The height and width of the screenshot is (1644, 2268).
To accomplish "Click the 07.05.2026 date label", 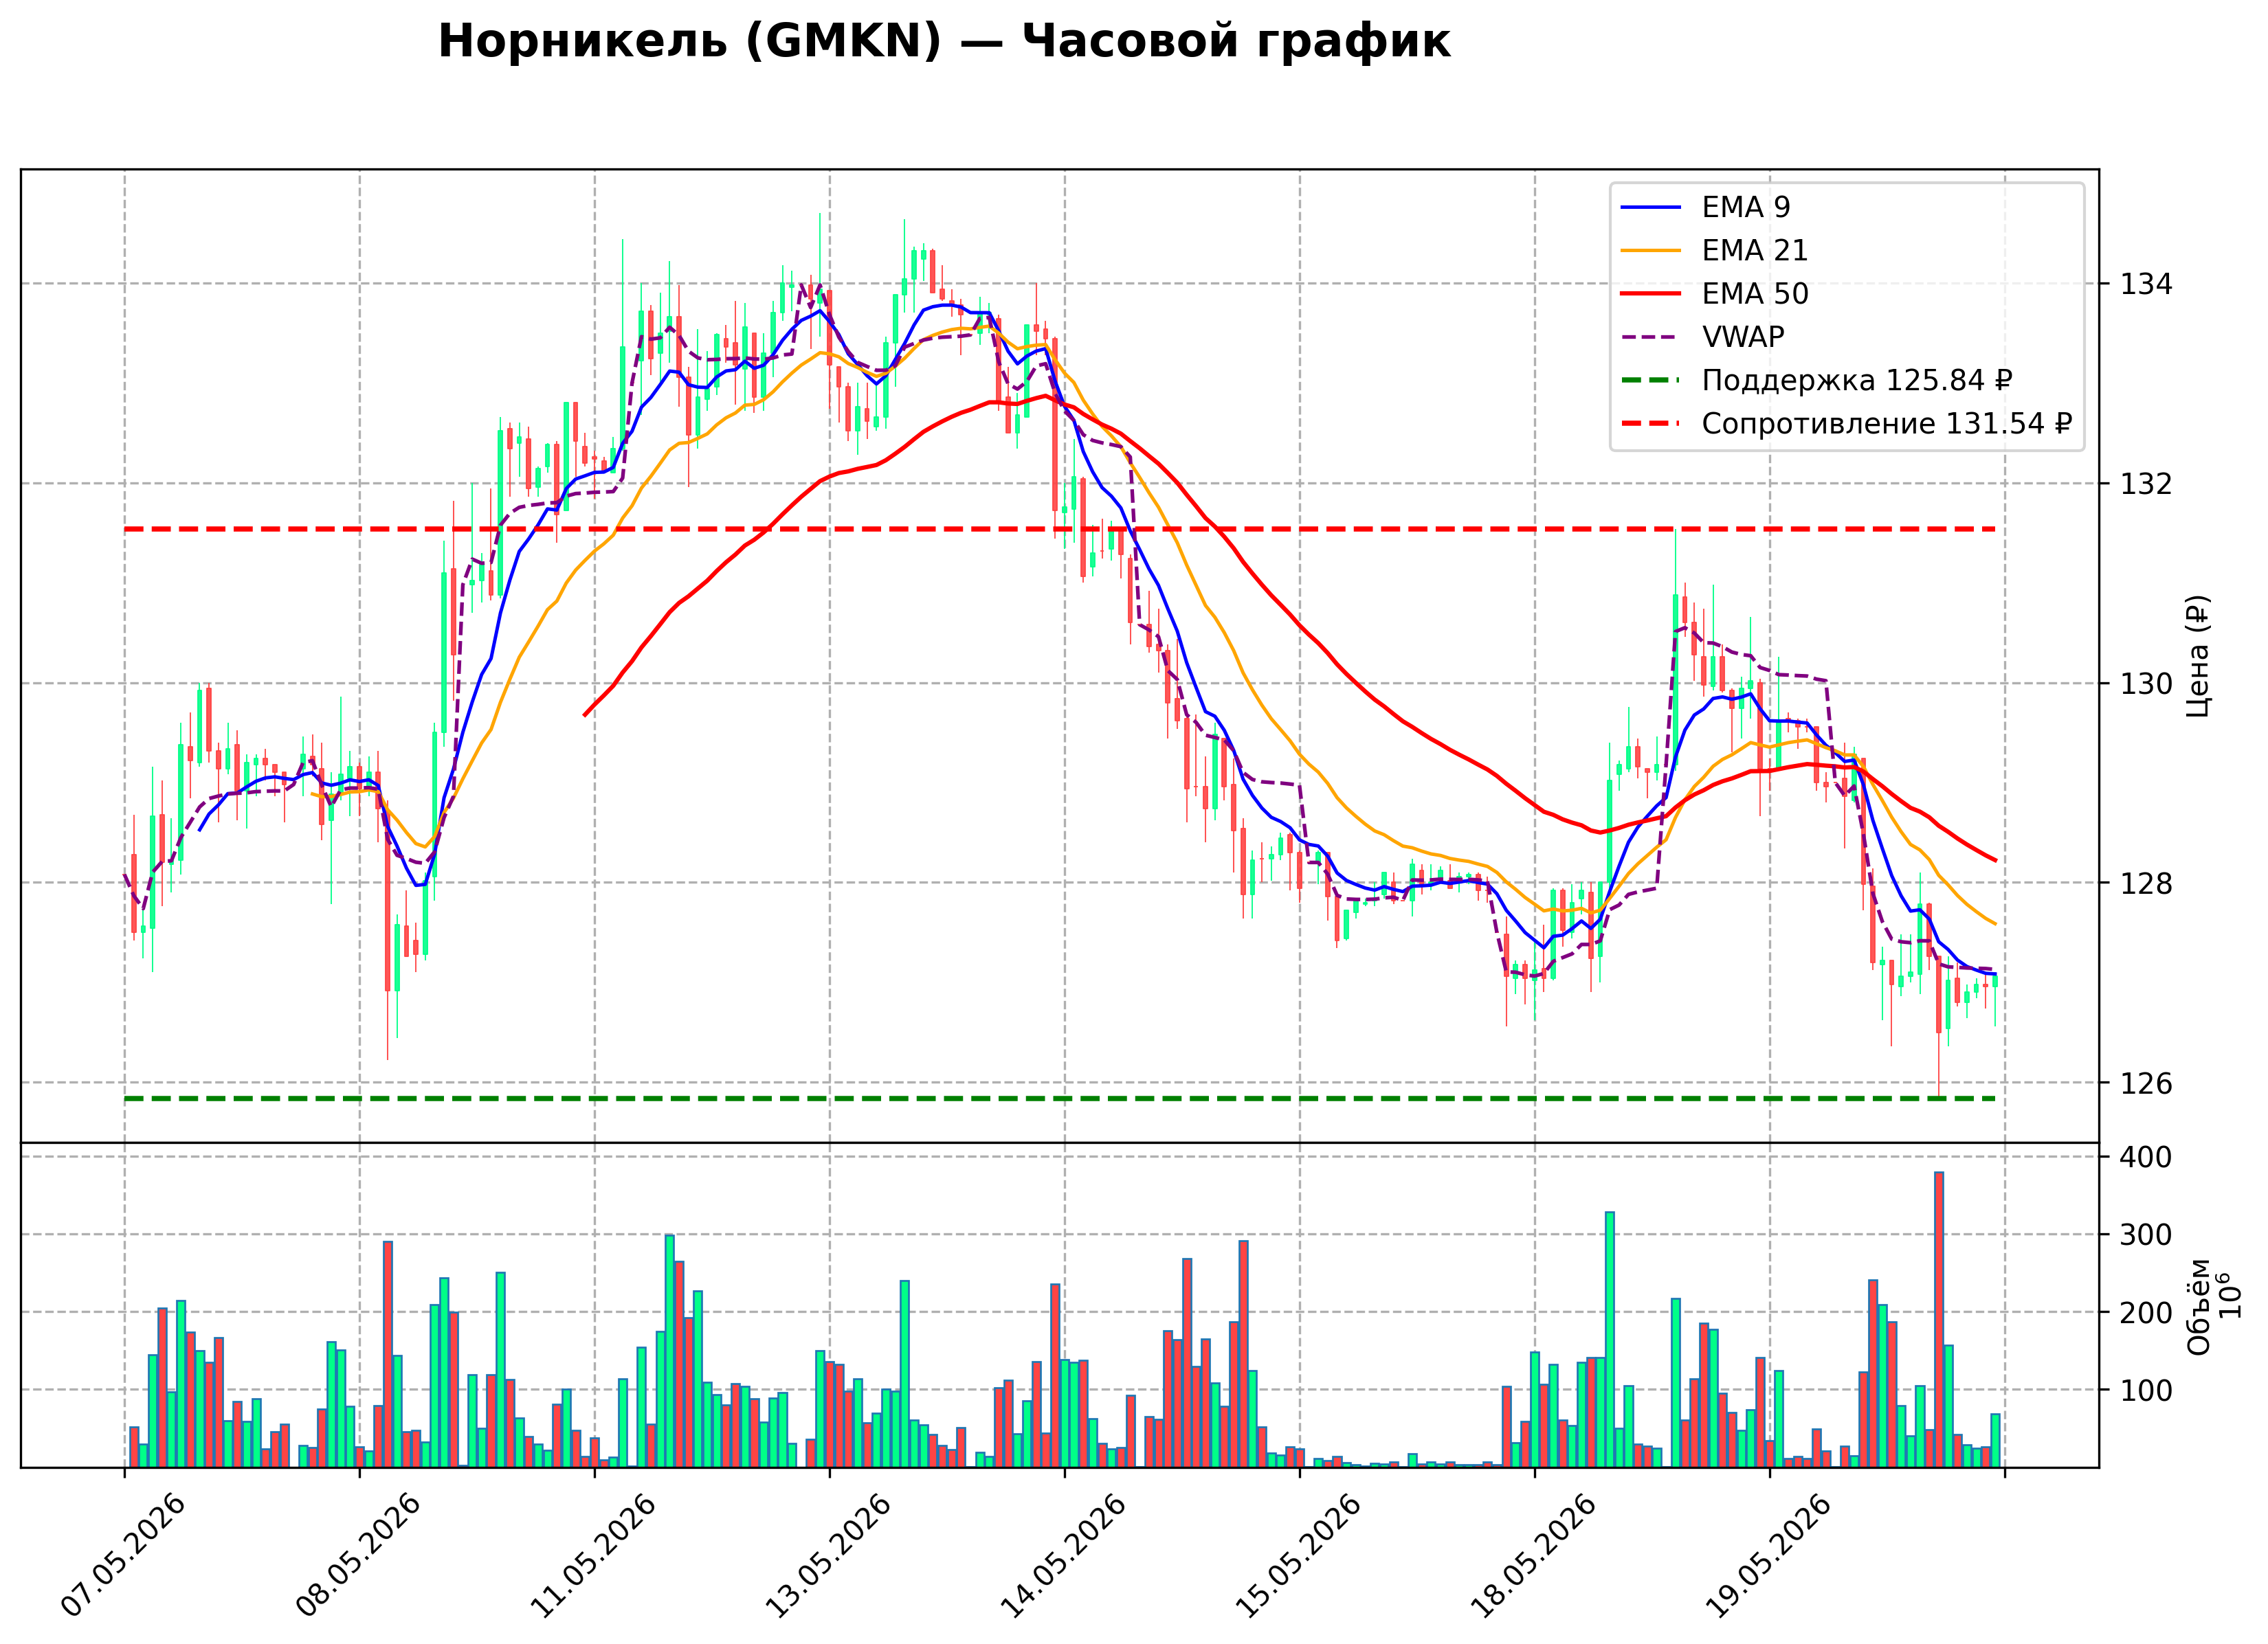I will [x=122, y=1555].
